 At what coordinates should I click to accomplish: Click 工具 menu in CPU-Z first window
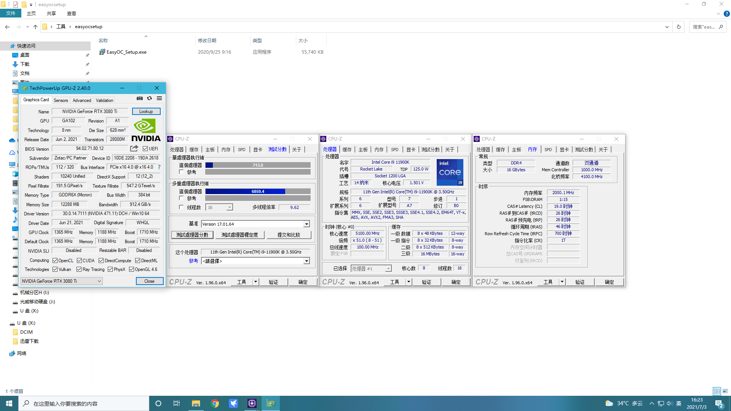tap(241, 282)
